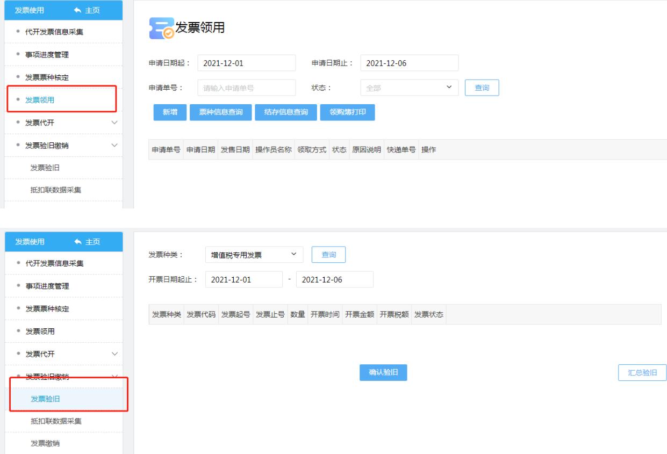Click the 票种信息查询 button
Screen dimensions: 667x454
220,112
